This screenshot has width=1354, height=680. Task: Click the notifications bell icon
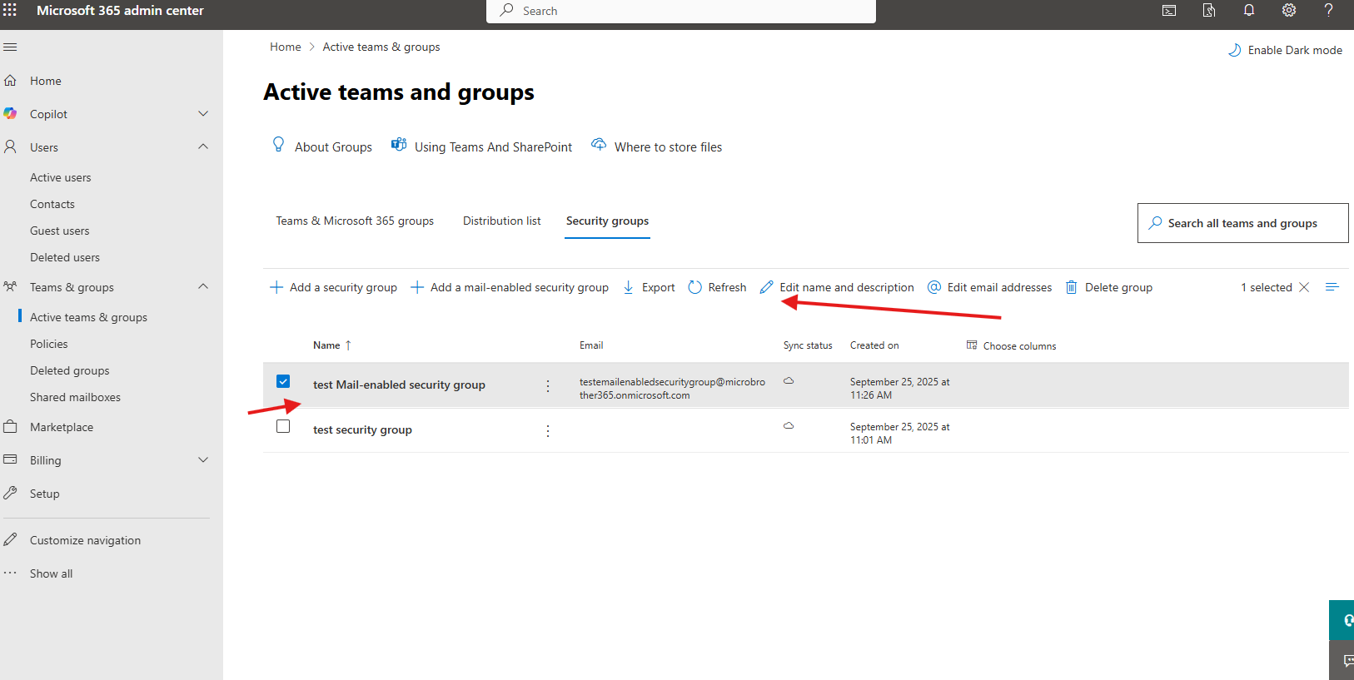coord(1249,10)
